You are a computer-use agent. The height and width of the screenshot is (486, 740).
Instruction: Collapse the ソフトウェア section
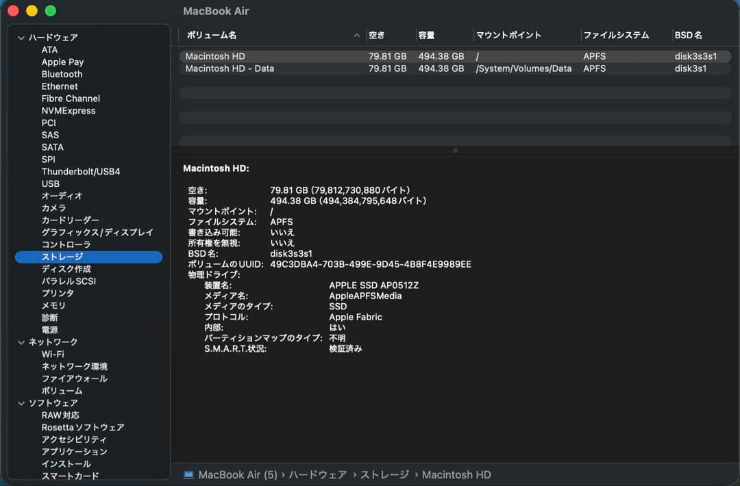21,402
